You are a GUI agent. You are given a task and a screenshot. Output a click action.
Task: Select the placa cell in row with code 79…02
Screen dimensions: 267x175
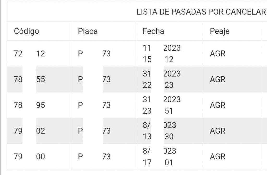coord(94,131)
